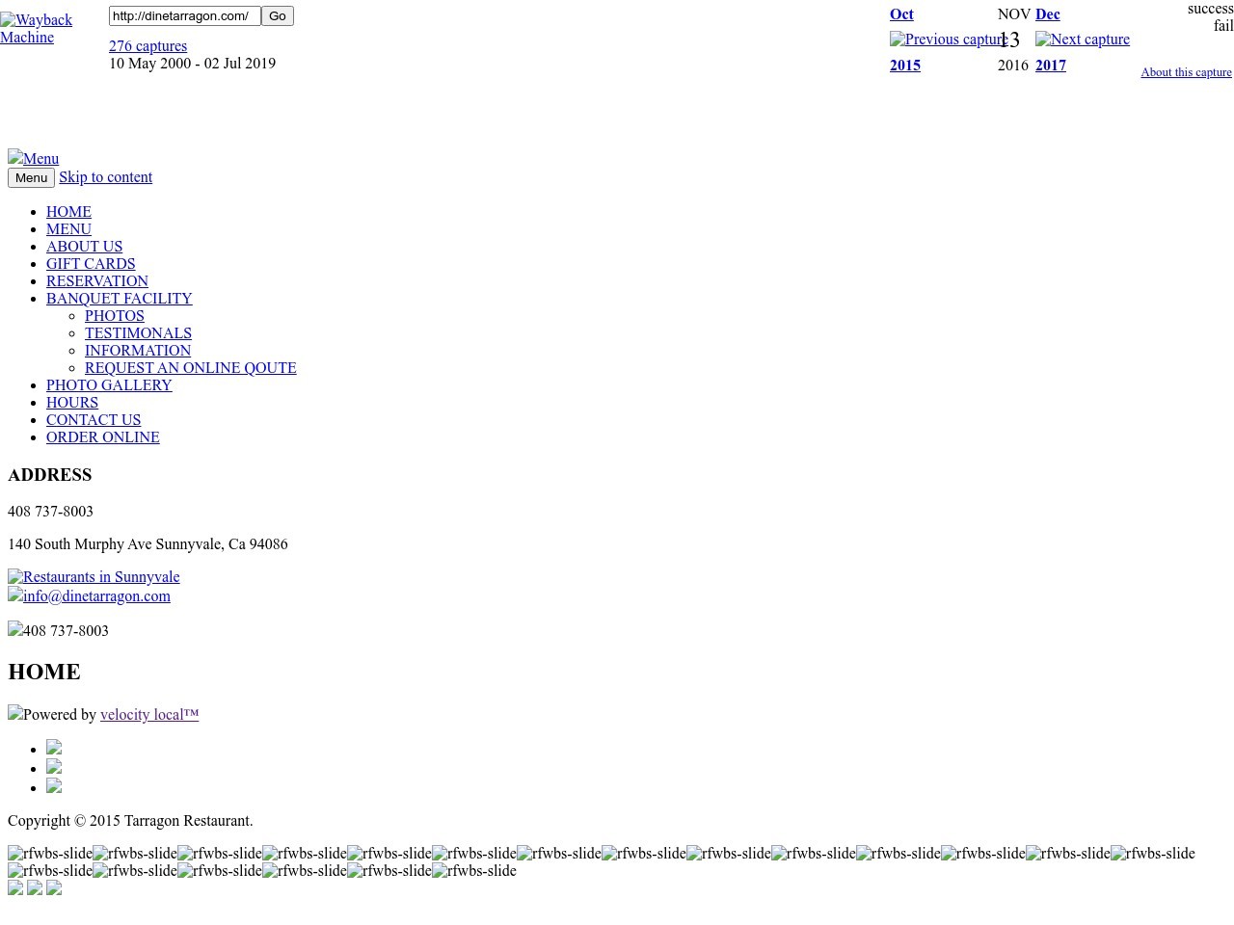Open the ORDER ONLINE link

[x=103, y=437]
